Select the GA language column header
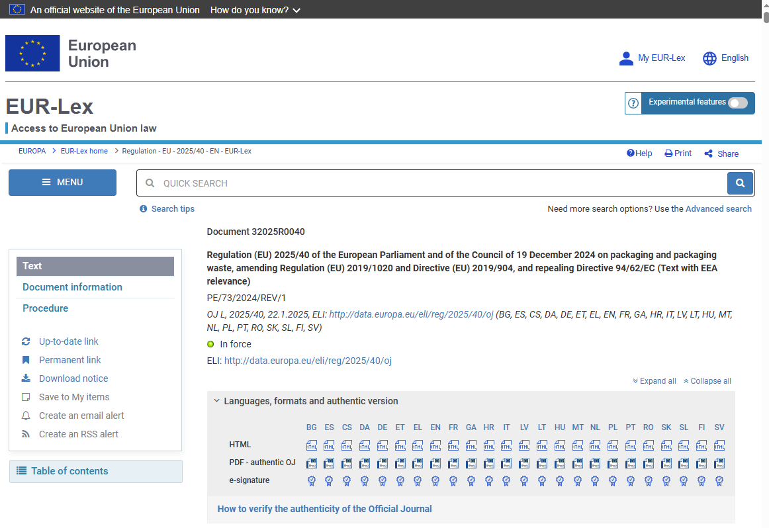The image size is (769, 528). (471, 427)
